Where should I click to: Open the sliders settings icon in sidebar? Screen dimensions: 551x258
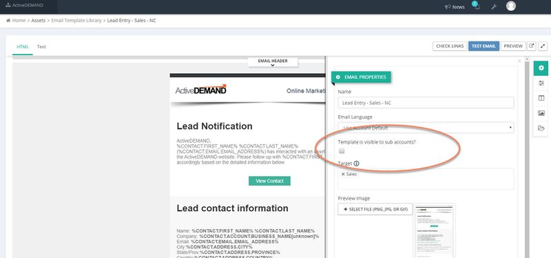tap(541, 83)
